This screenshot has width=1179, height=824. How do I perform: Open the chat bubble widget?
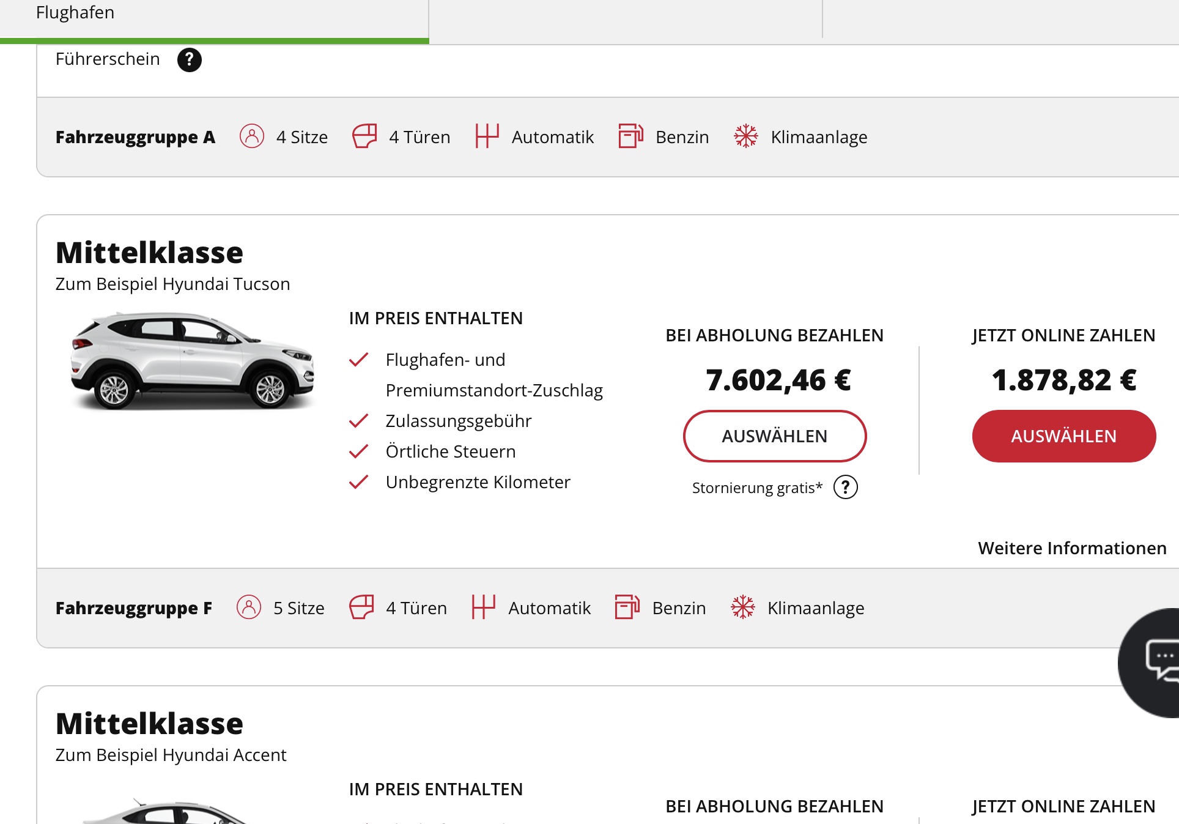click(1158, 661)
